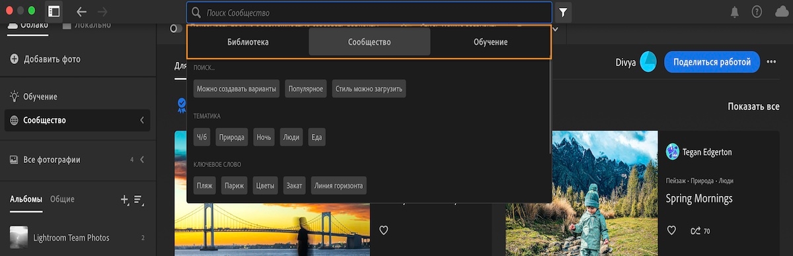This screenshot has width=793, height=256.
Task: Open album sort options icon
Action: click(139, 199)
